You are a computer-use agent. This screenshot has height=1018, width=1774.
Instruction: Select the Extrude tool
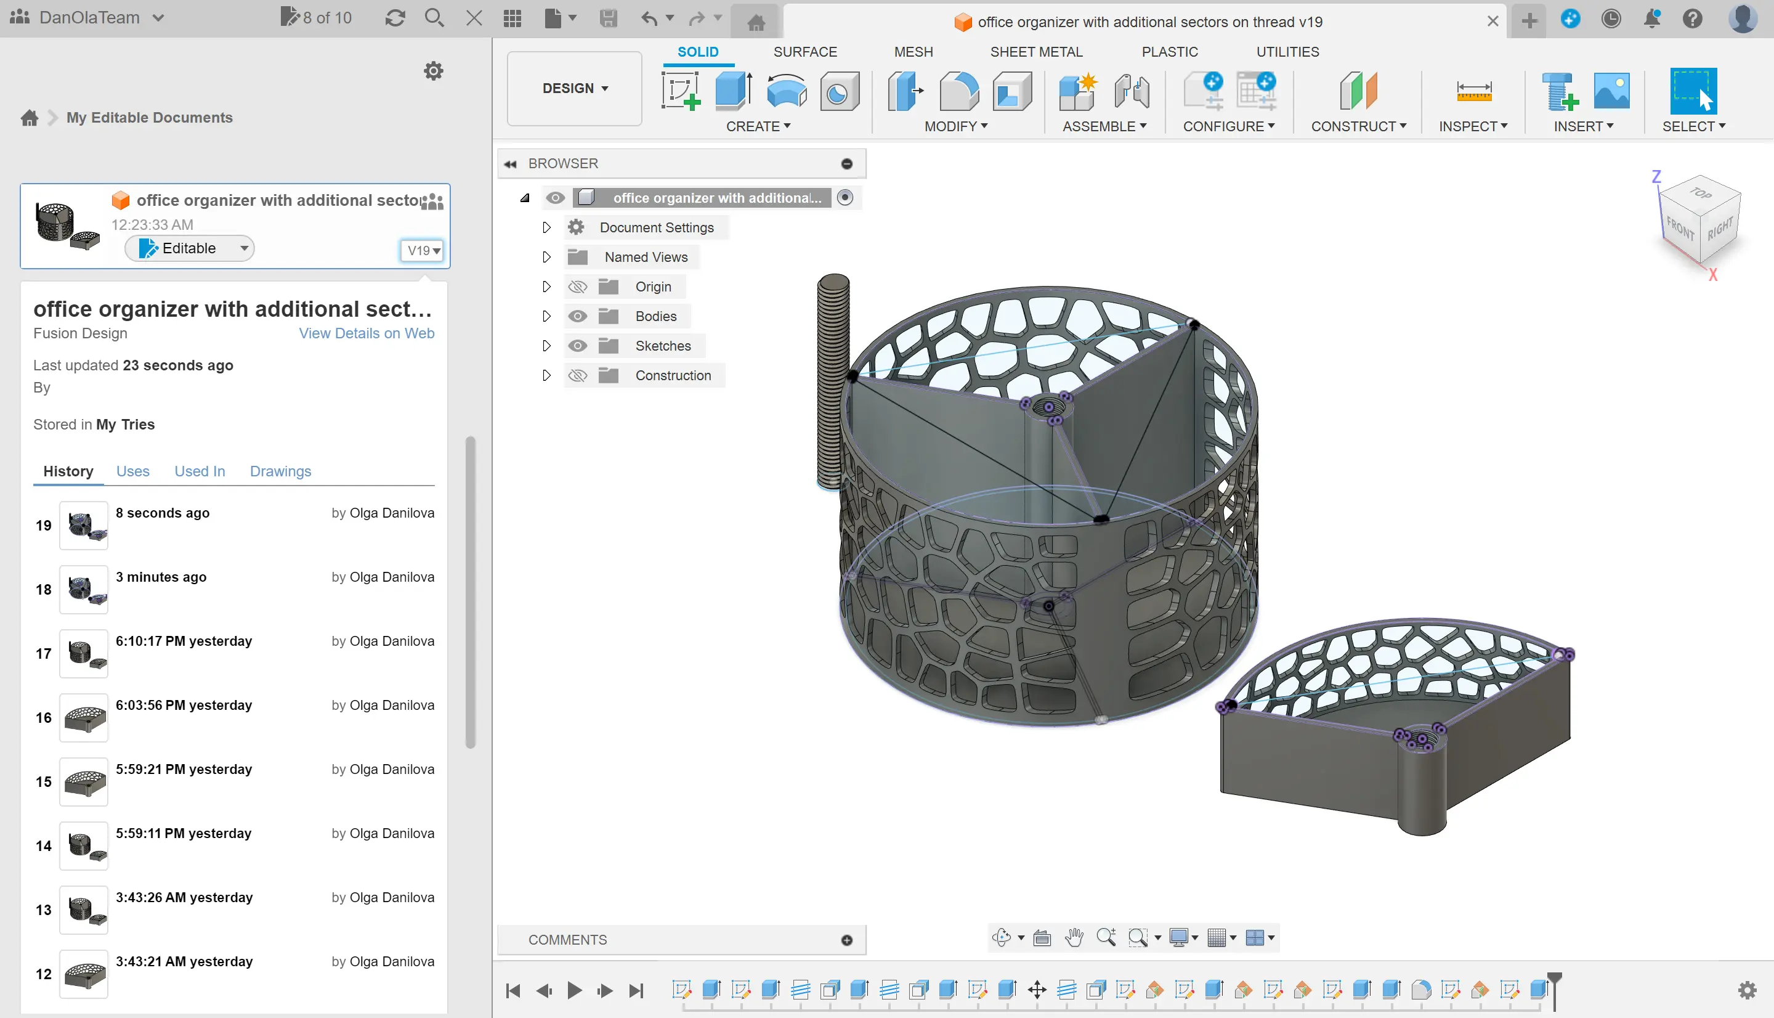734,91
